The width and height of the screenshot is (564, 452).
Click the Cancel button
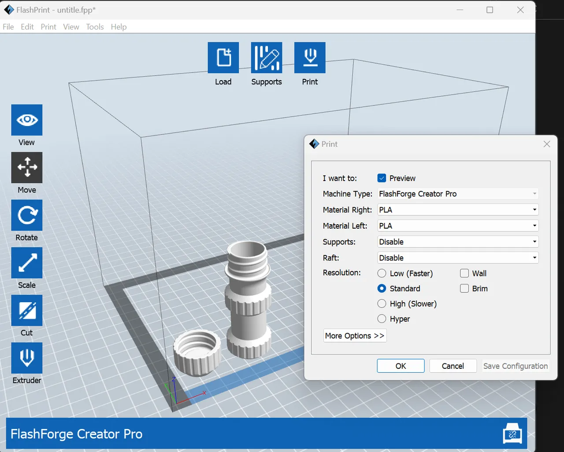[453, 366]
